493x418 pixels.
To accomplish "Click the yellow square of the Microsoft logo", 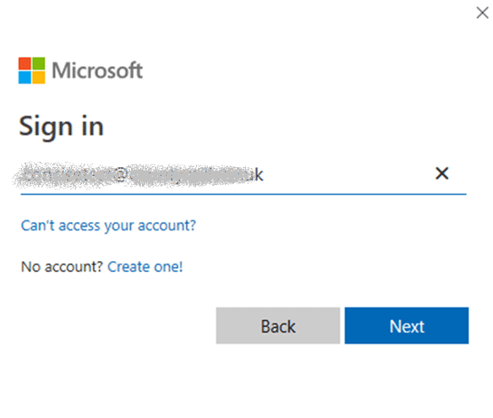I will (38, 78).
